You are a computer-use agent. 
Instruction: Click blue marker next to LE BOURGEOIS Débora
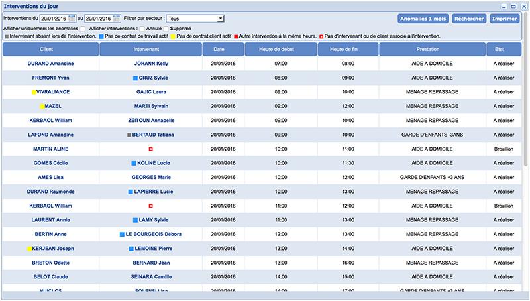coord(122,235)
